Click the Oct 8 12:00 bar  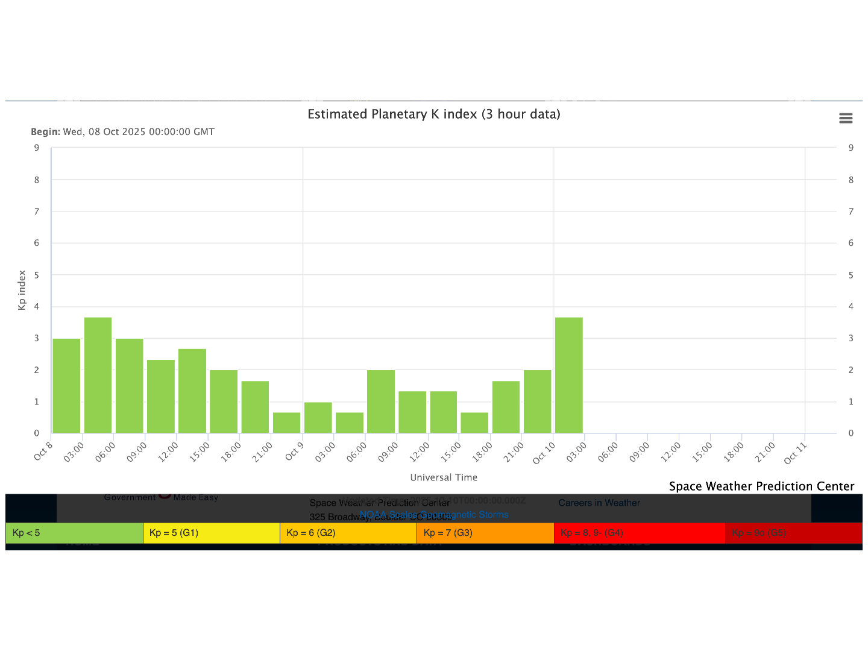coord(192,391)
